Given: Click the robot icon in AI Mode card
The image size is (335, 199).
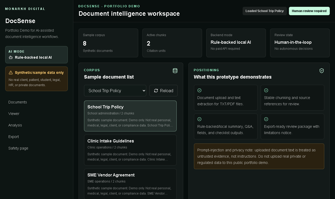Looking at the screenshot, I should click(11, 57).
